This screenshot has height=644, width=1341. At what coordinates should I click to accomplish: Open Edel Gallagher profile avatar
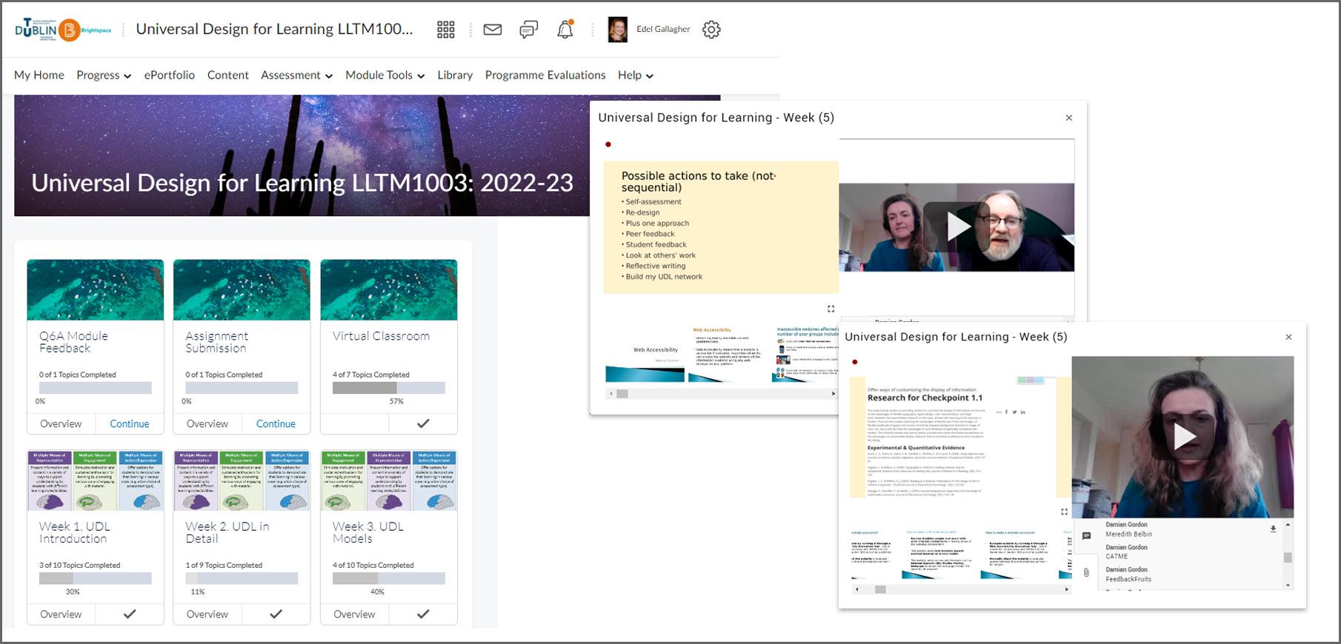618,30
